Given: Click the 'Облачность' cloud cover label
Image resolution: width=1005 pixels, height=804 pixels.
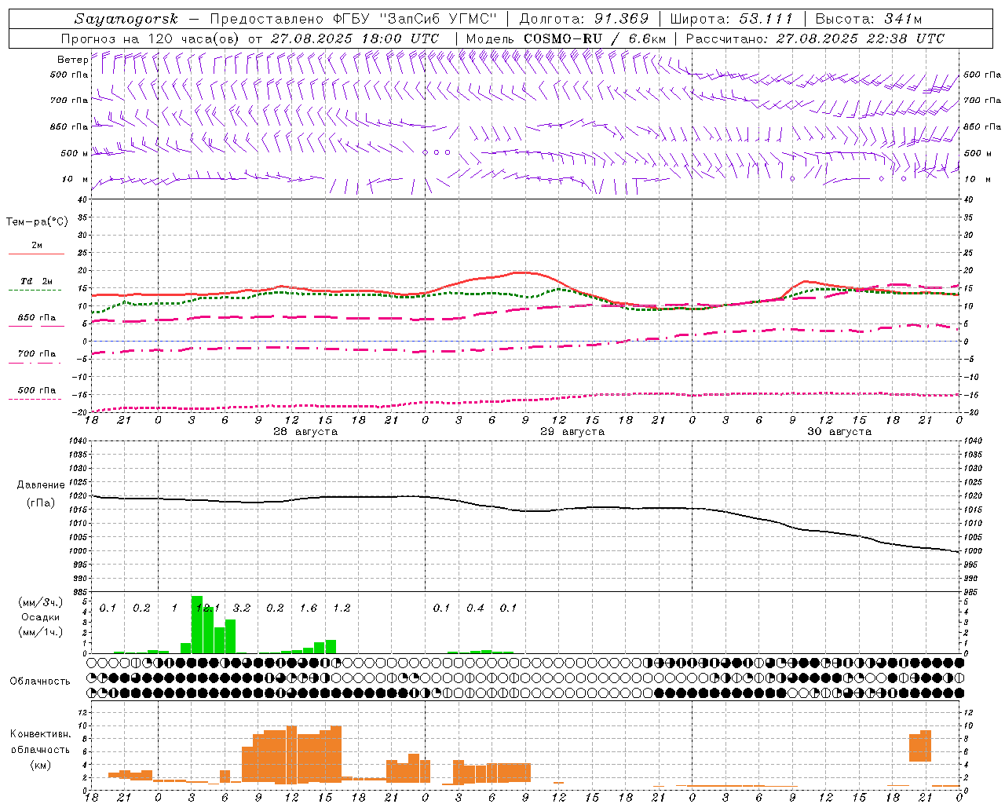Looking at the screenshot, I should [40, 682].
